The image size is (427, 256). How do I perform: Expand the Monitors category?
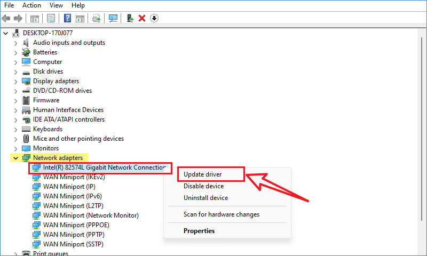coord(16,149)
